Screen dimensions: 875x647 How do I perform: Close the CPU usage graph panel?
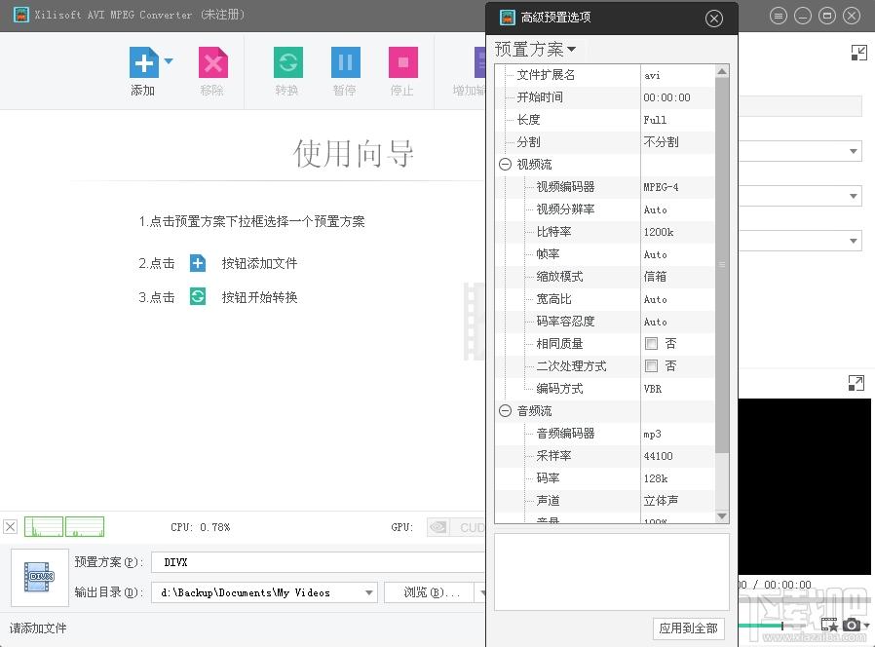(x=10, y=527)
